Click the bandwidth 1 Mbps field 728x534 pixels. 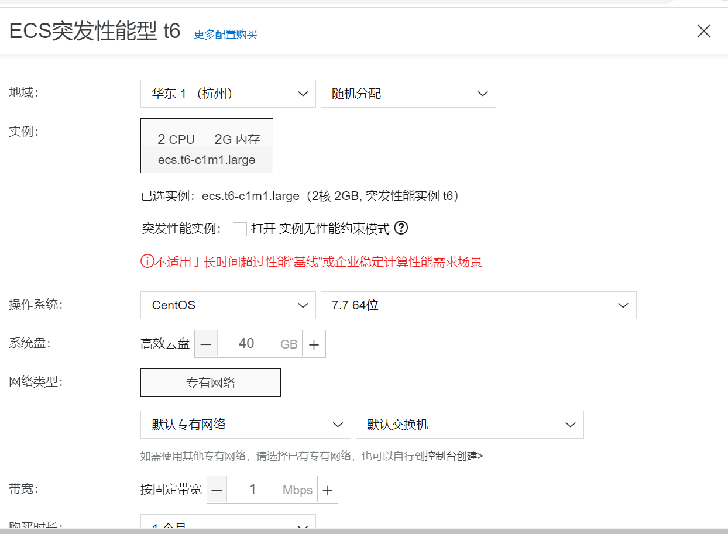272,490
